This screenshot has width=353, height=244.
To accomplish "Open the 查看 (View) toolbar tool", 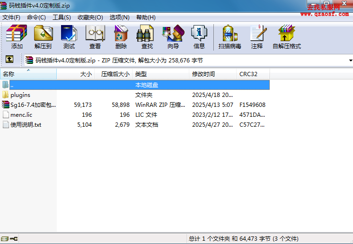I will point(95,37).
